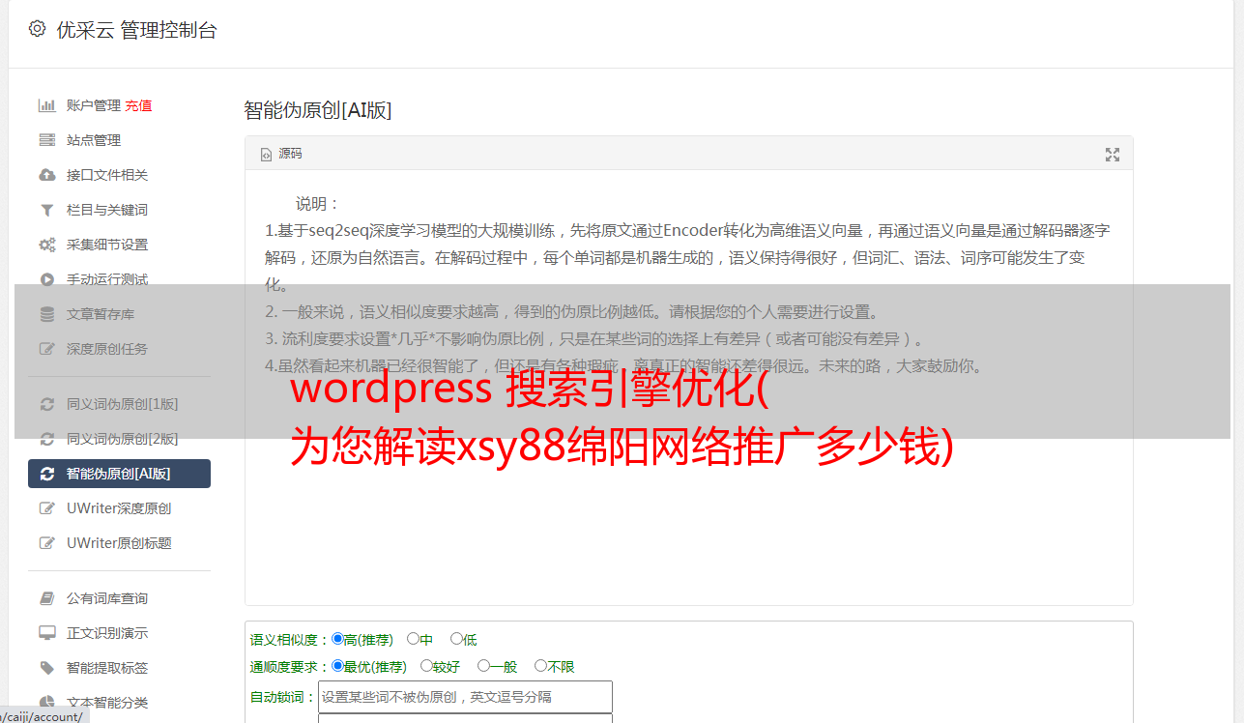Click the 自动锁词 input field
Viewport: 1244px width, 723px height.
(465, 697)
